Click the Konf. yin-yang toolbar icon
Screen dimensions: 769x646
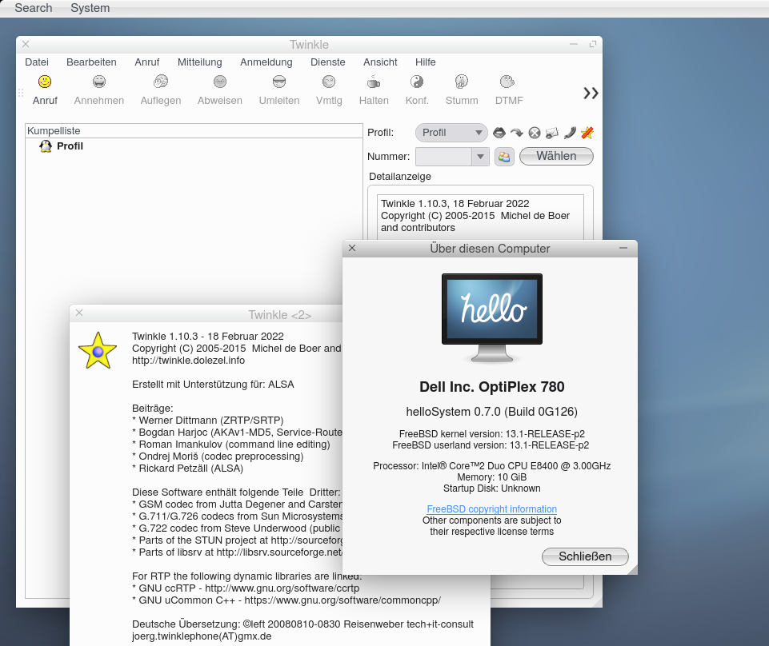click(417, 82)
